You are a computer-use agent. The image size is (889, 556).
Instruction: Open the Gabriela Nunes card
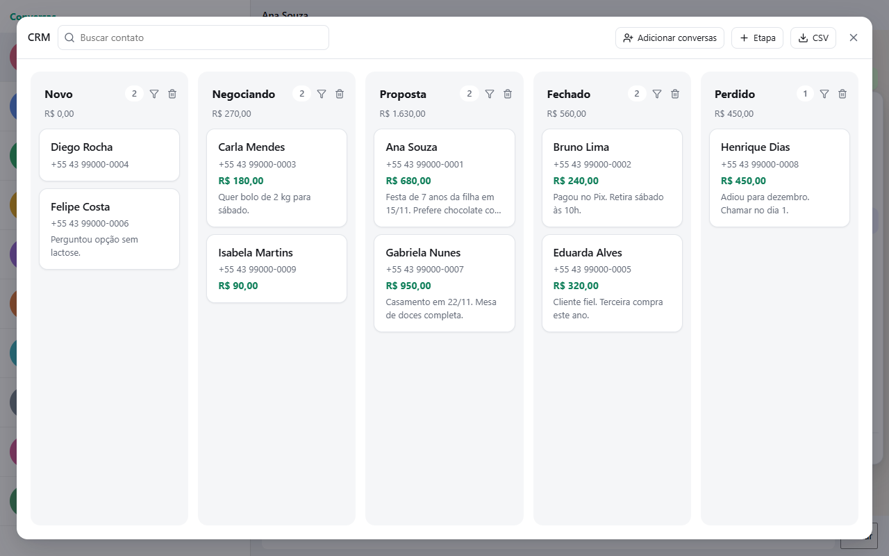coord(444,283)
